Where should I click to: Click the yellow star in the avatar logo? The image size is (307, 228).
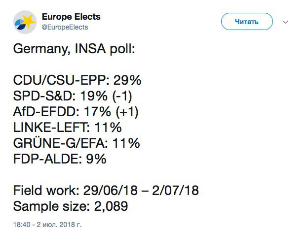tap(29, 21)
